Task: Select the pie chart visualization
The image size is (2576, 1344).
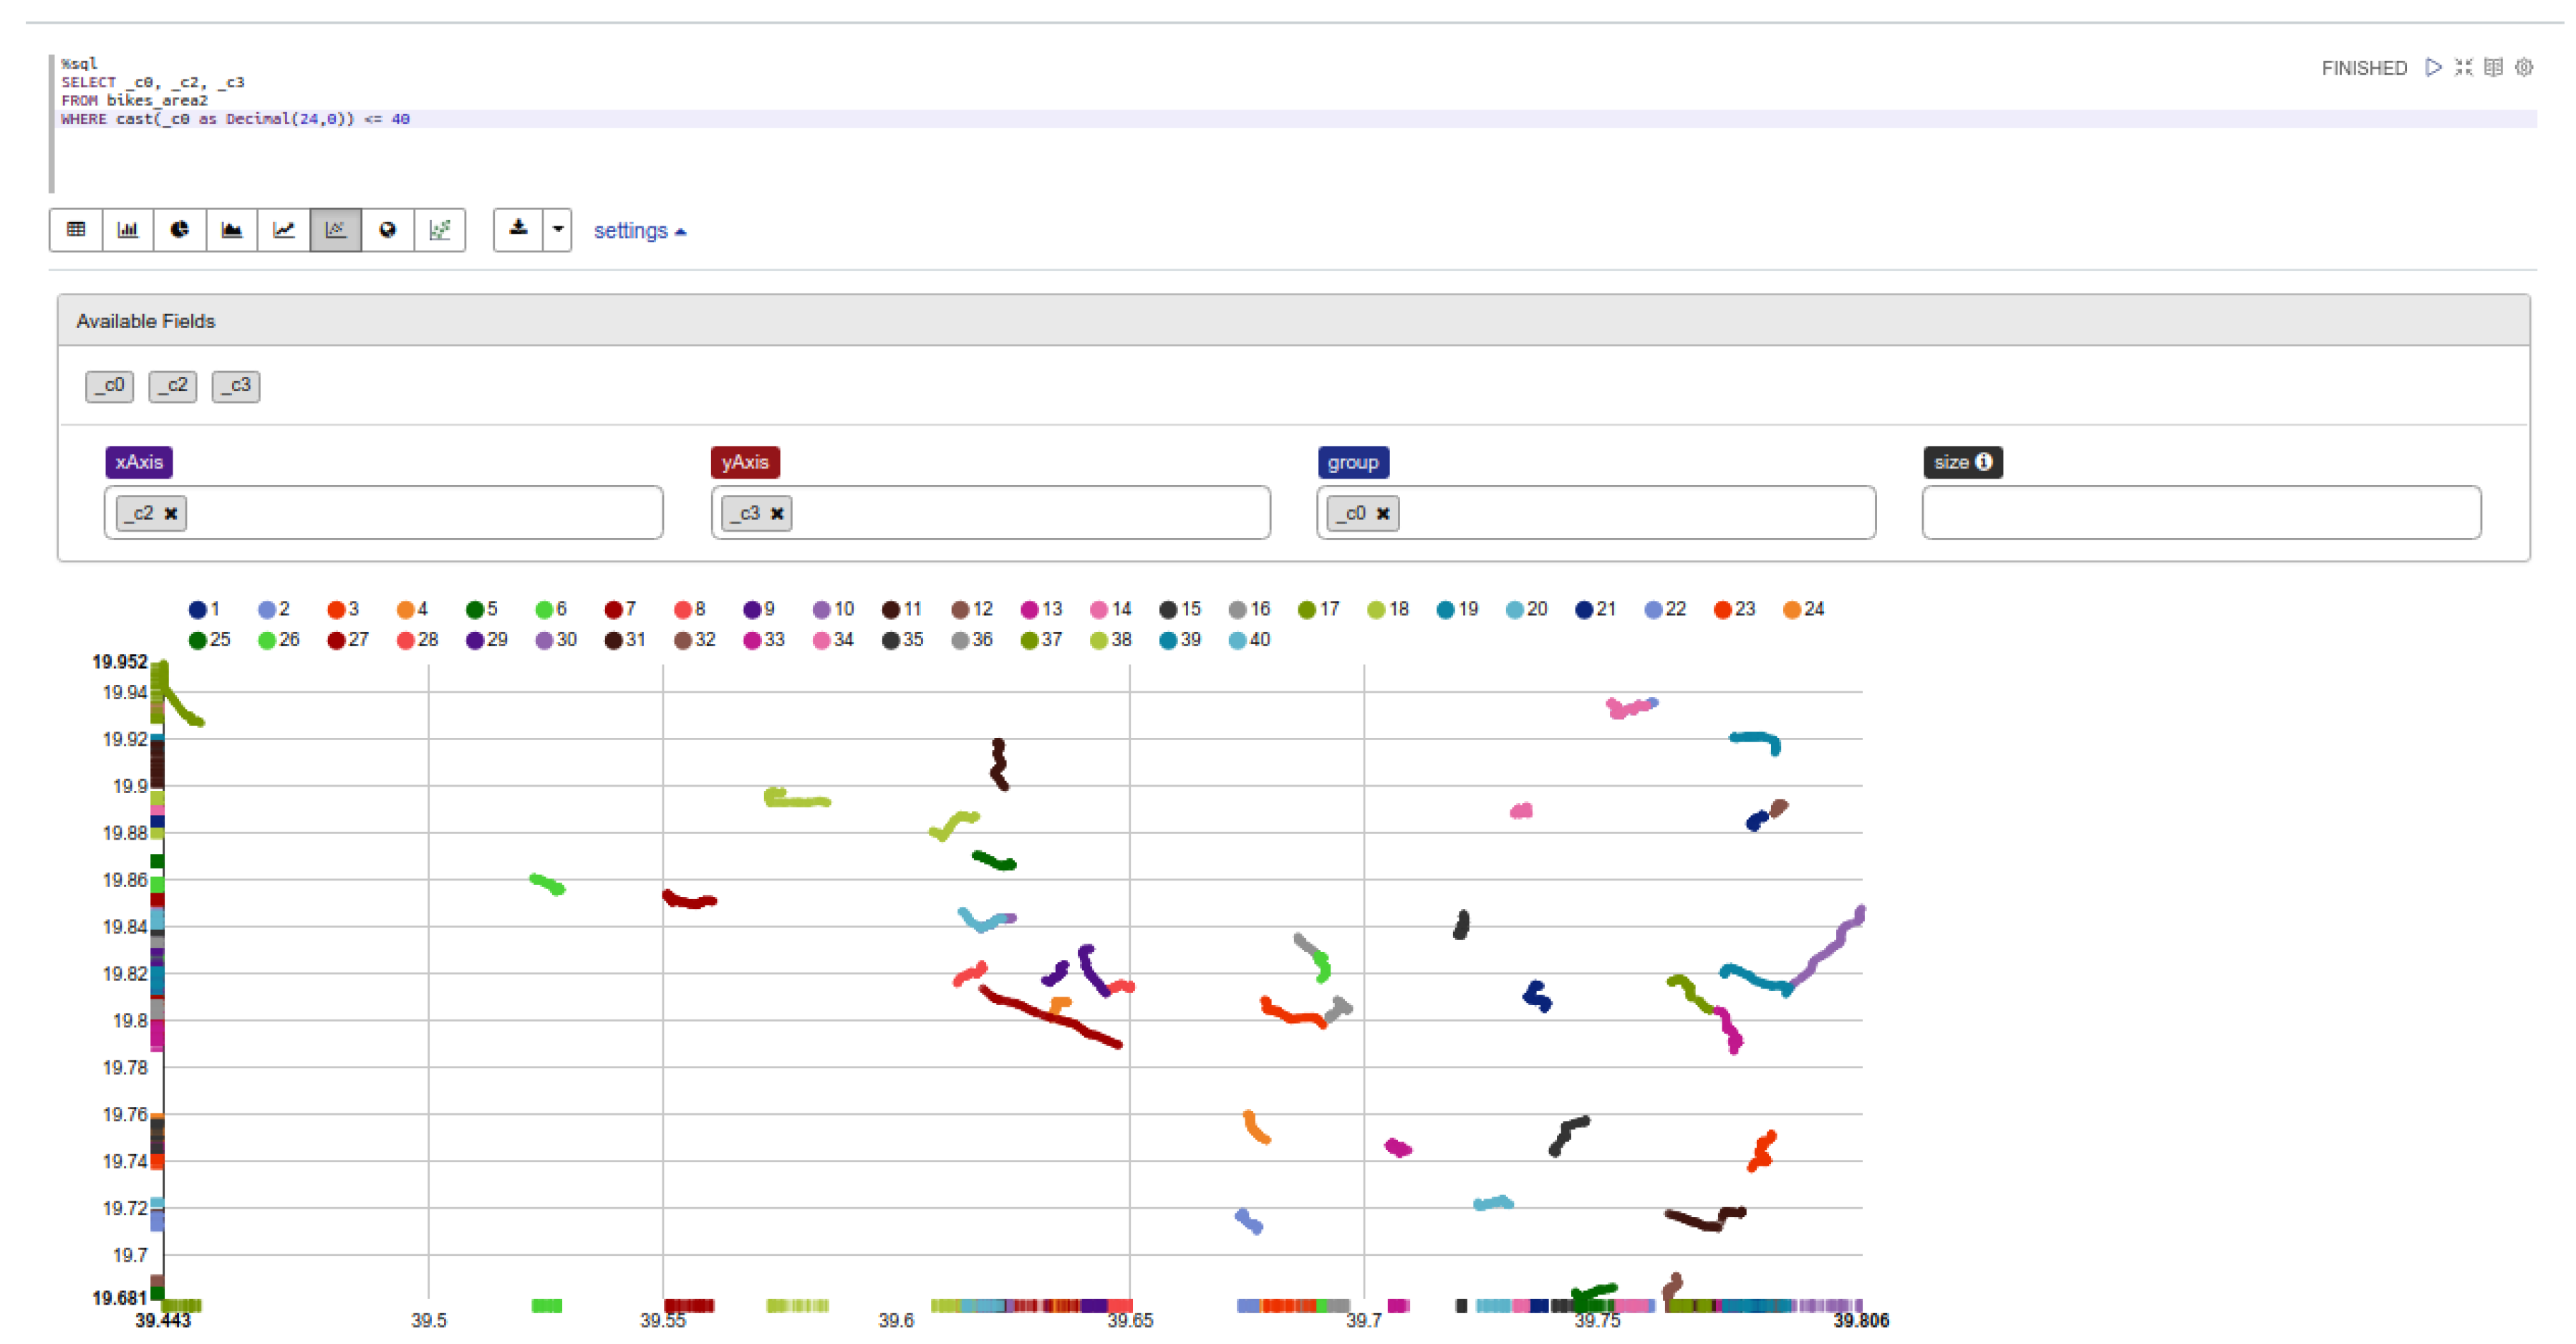Action: click(x=180, y=230)
